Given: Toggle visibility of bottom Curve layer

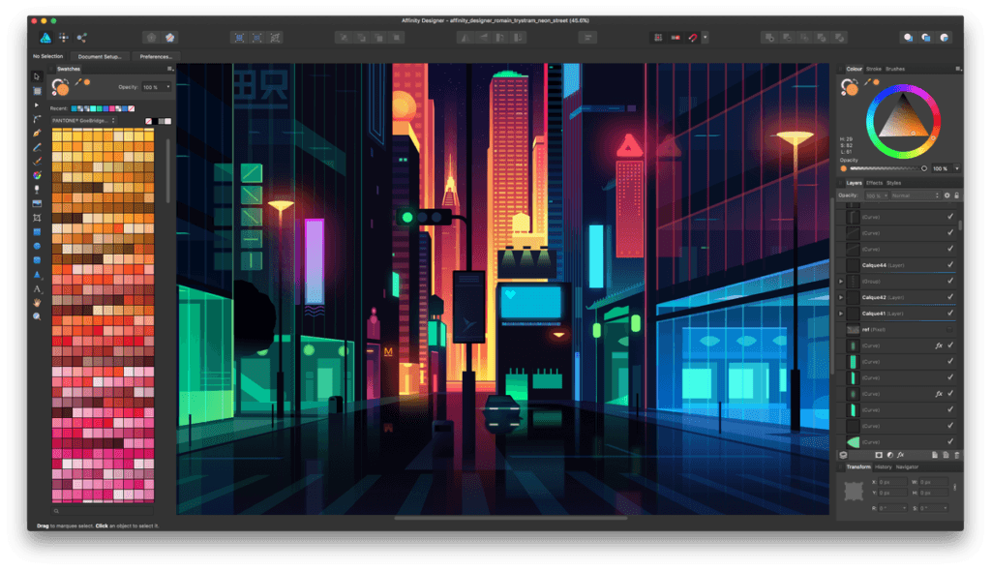Looking at the screenshot, I should pos(950,441).
